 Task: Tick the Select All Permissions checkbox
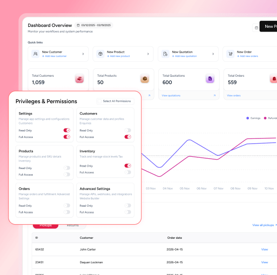coord(100,101)
